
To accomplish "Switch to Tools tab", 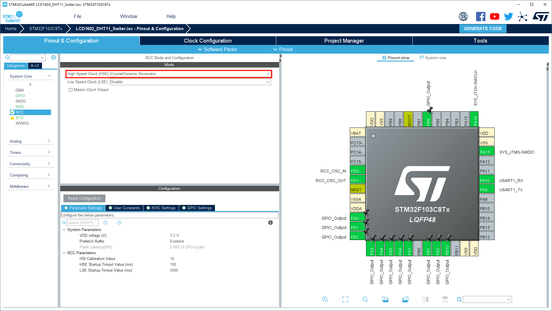I will pyautogui.click(x=480, y=41).
